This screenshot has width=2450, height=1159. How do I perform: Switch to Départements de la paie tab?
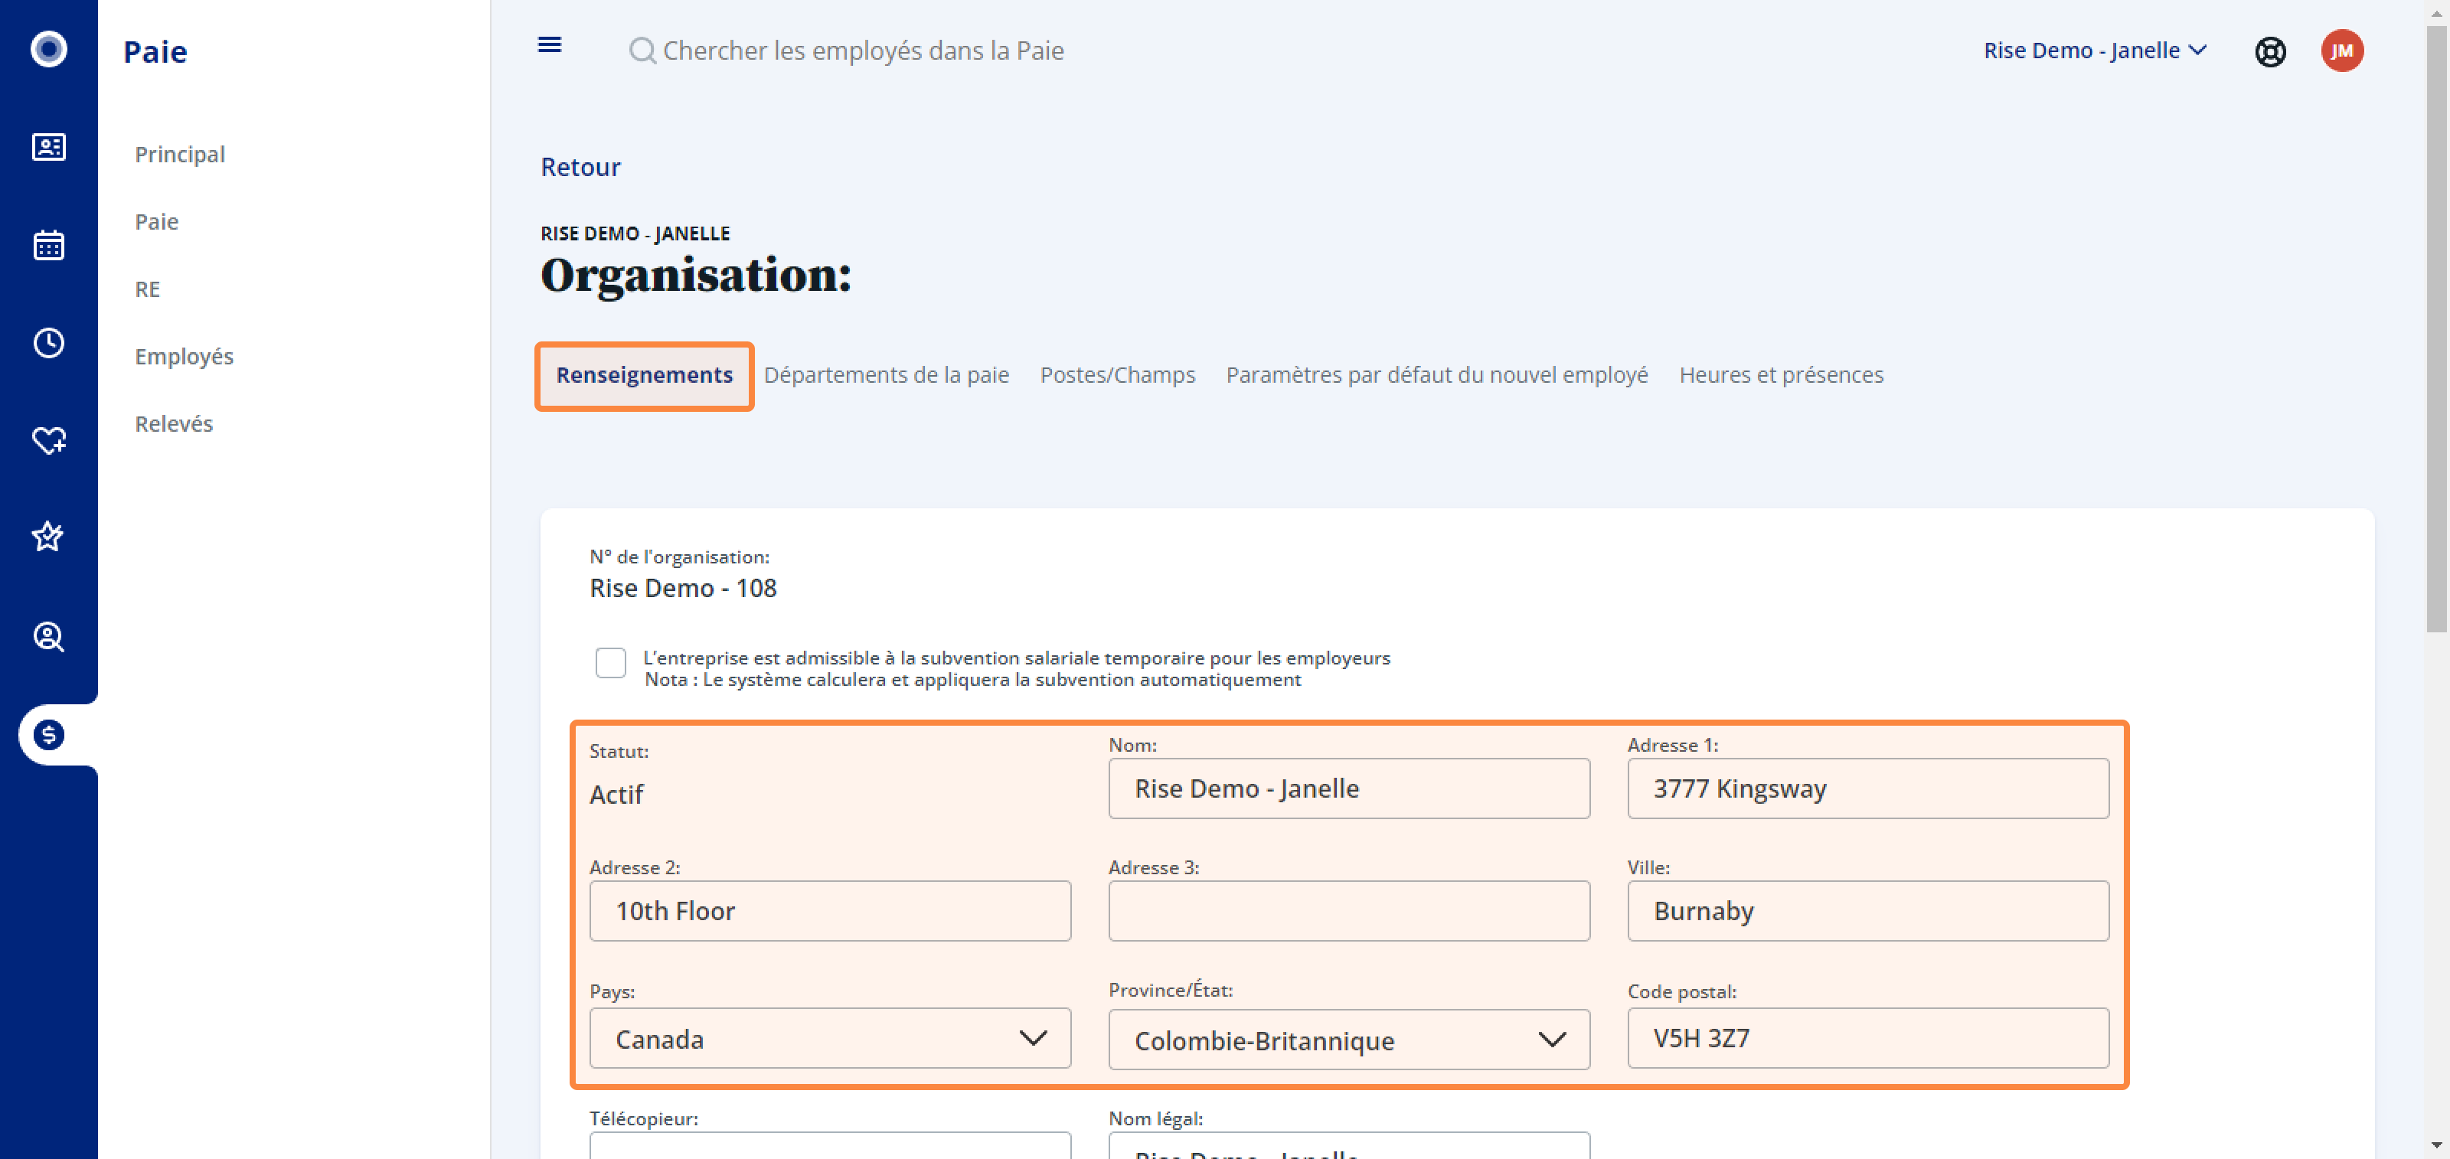coord(886,374)
